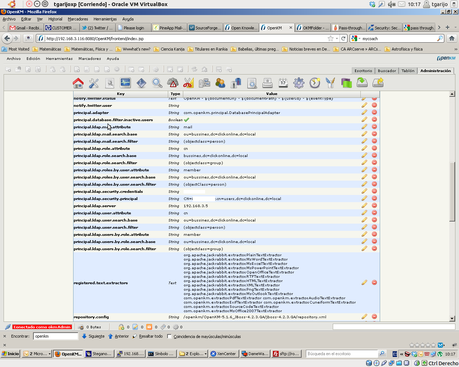Click 'Resaltar todo' in find bar

(147, 337)
